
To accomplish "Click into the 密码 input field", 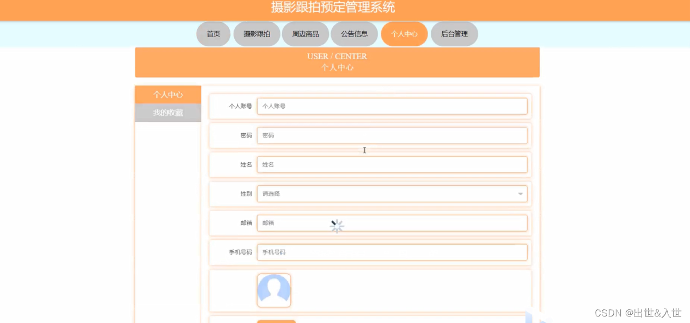I will [x=392, y=135].
